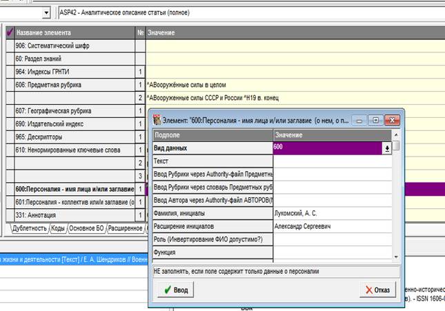Open the ASP42 worksheet format selector
Viewport: 445px width, 311px height.
pos(251,13)
